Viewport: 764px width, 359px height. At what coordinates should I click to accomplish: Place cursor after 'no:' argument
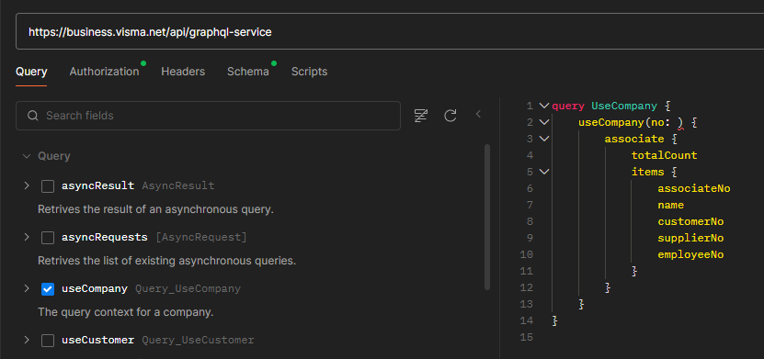tap(675, 122)
